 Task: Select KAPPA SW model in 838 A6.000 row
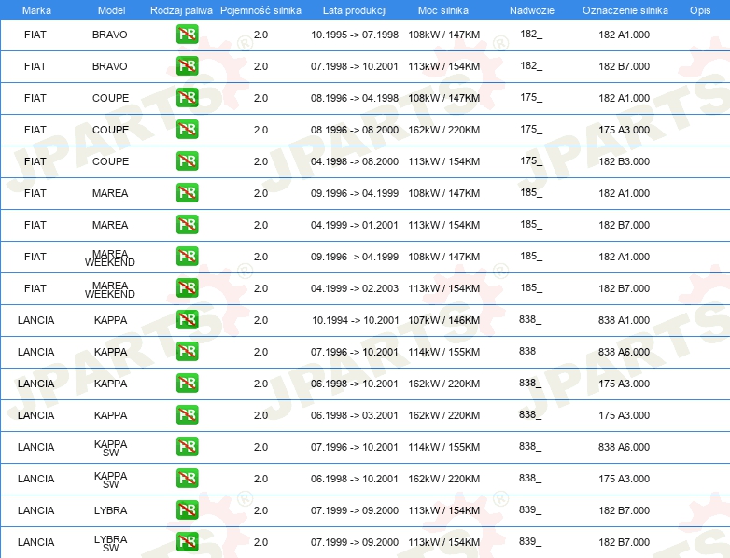110,448
